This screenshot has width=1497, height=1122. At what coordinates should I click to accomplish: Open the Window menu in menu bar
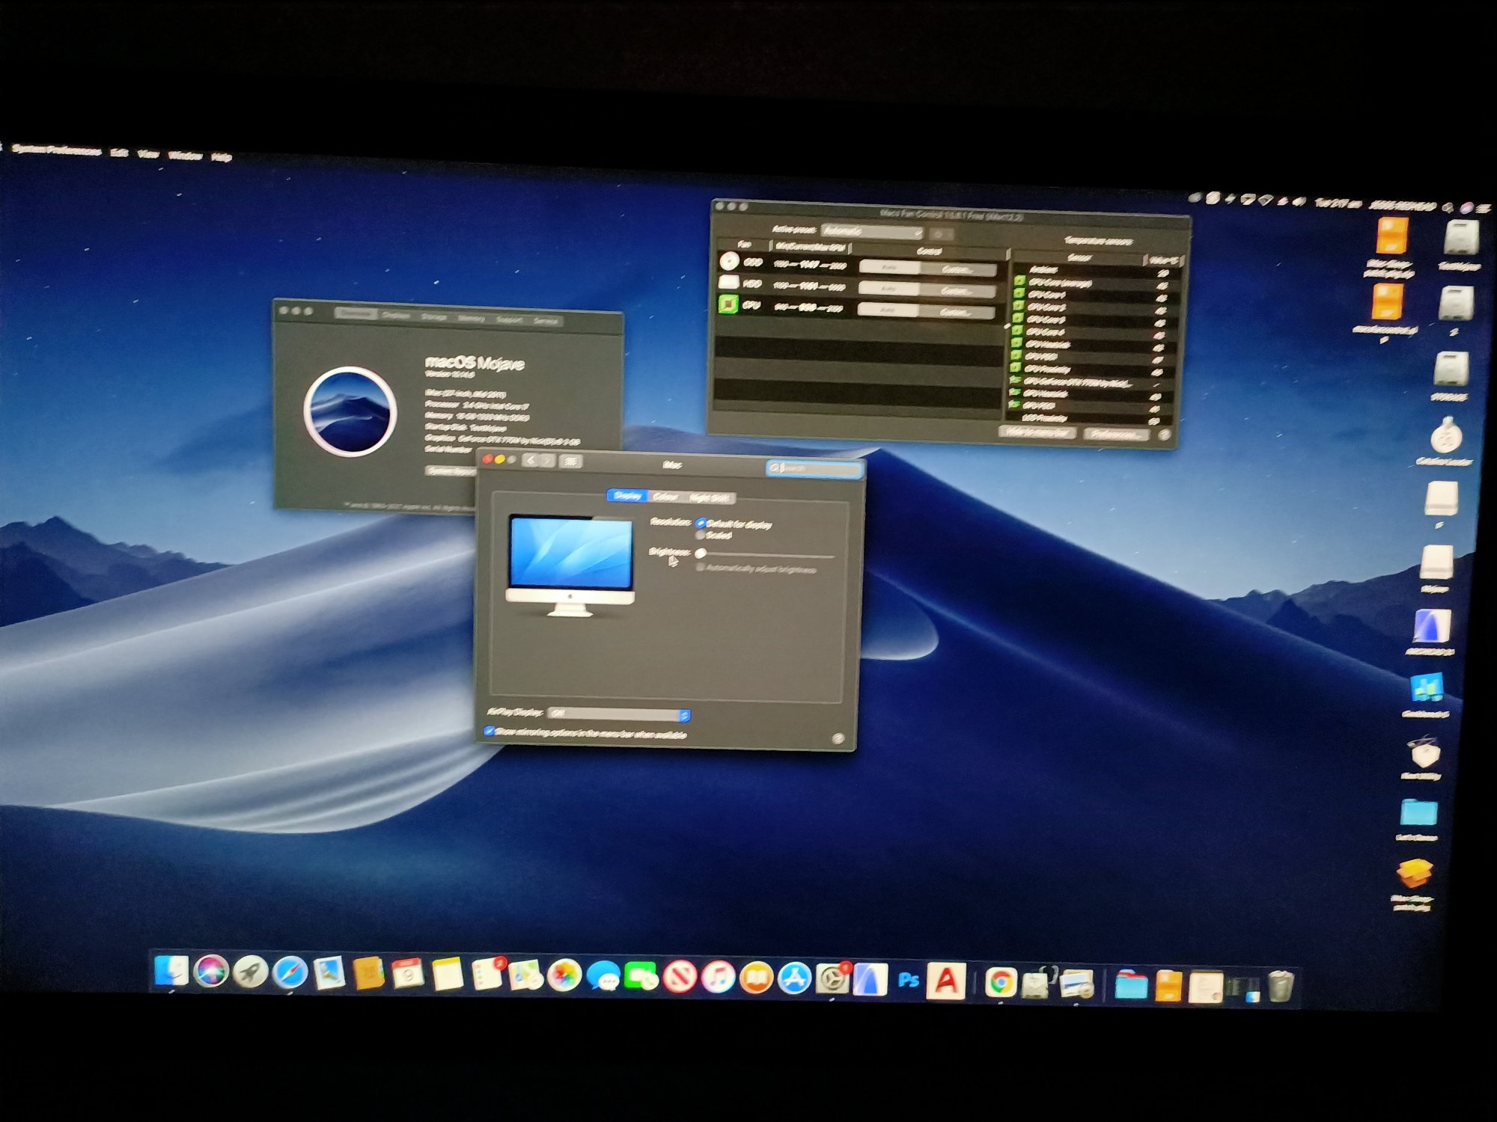(x=185, y=155)
